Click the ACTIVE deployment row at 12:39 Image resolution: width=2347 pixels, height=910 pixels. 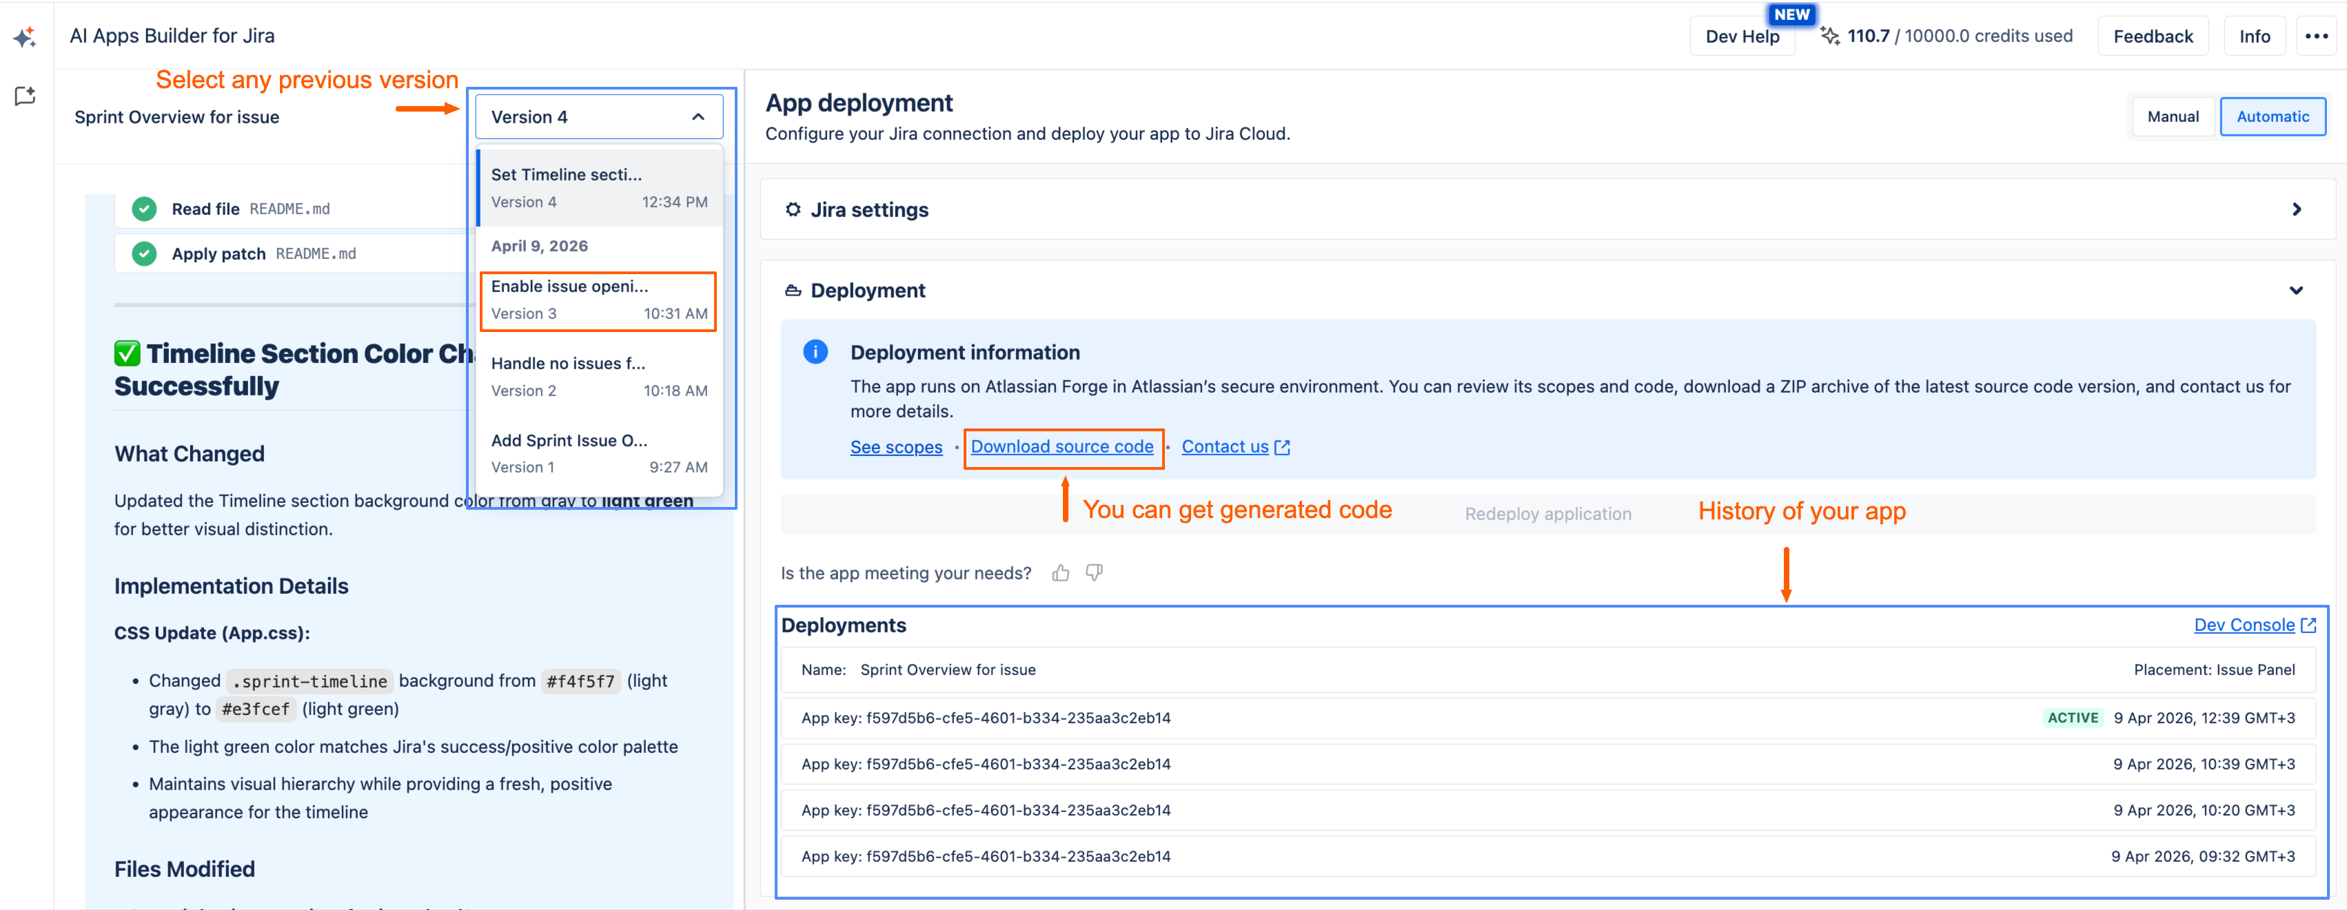(x=1548, y=718)
